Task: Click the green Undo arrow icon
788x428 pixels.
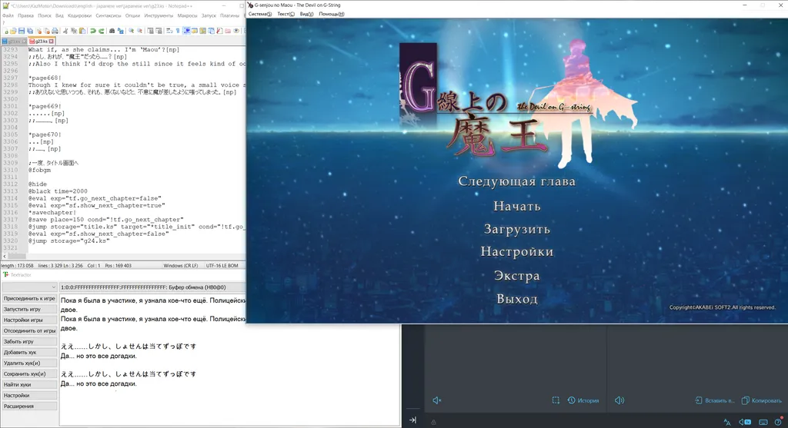Action: [x=92, y=31]
